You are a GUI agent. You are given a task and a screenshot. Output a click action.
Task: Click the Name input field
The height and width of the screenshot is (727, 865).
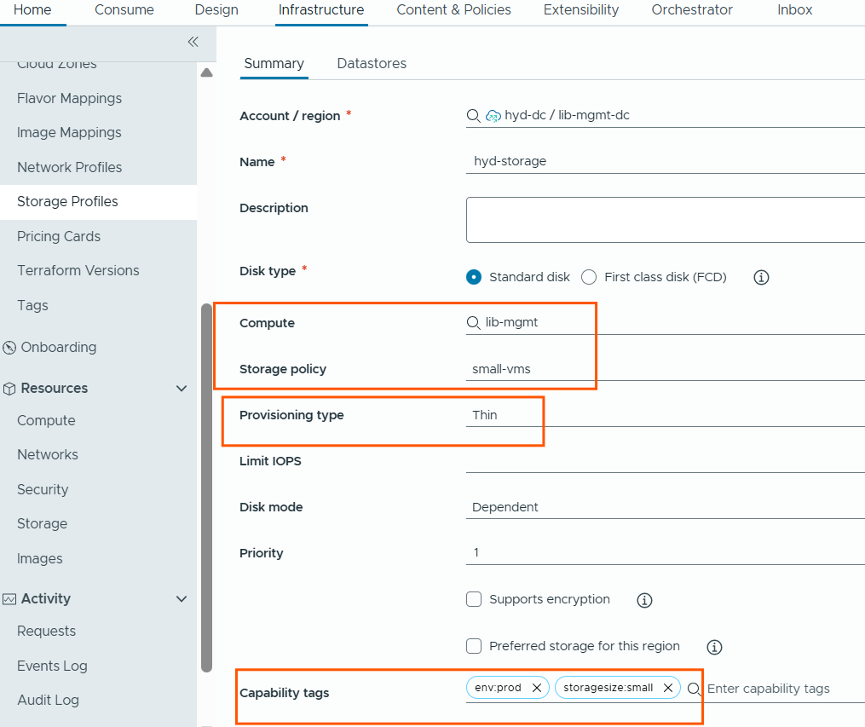pos(665,161)
